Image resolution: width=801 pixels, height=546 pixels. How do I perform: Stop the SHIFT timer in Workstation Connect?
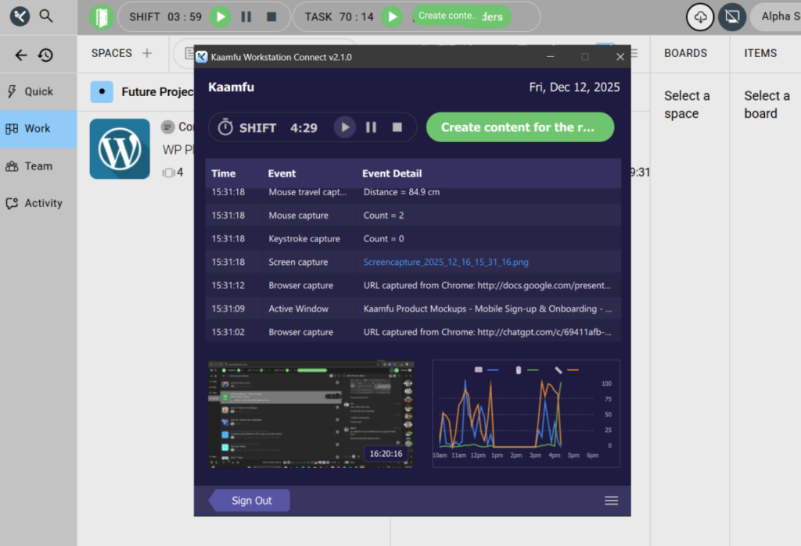(397, 127)
